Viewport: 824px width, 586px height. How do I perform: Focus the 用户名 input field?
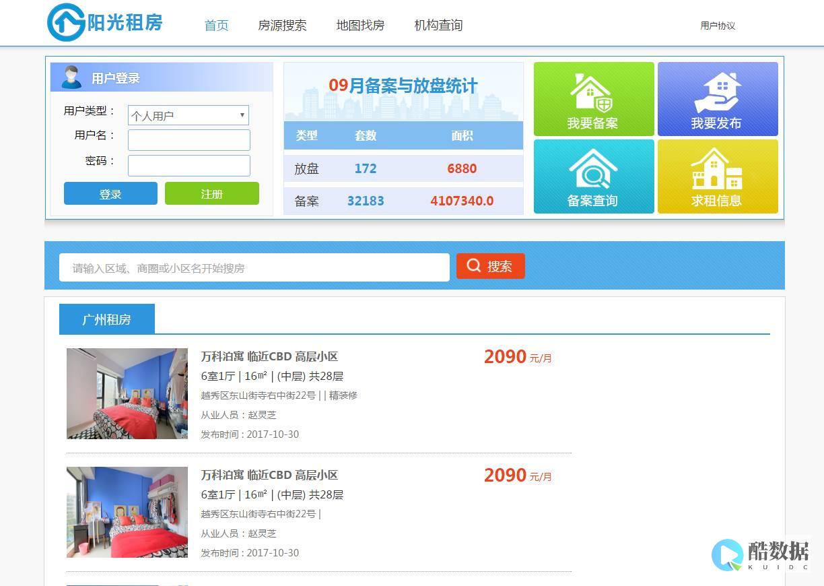(x=189, y=140)
